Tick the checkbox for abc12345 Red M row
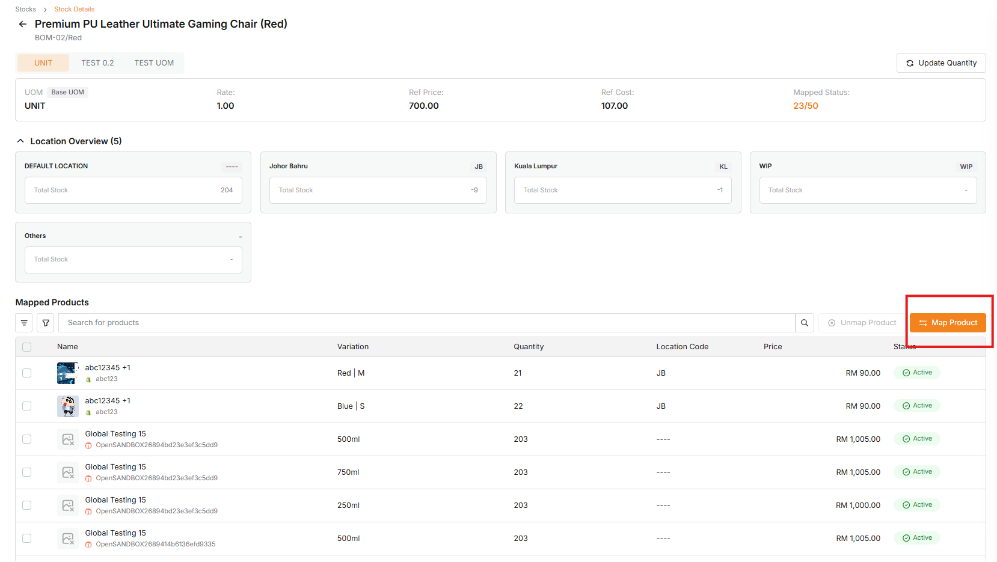Viewport: 997px width, 562px height. pos(26,373)
